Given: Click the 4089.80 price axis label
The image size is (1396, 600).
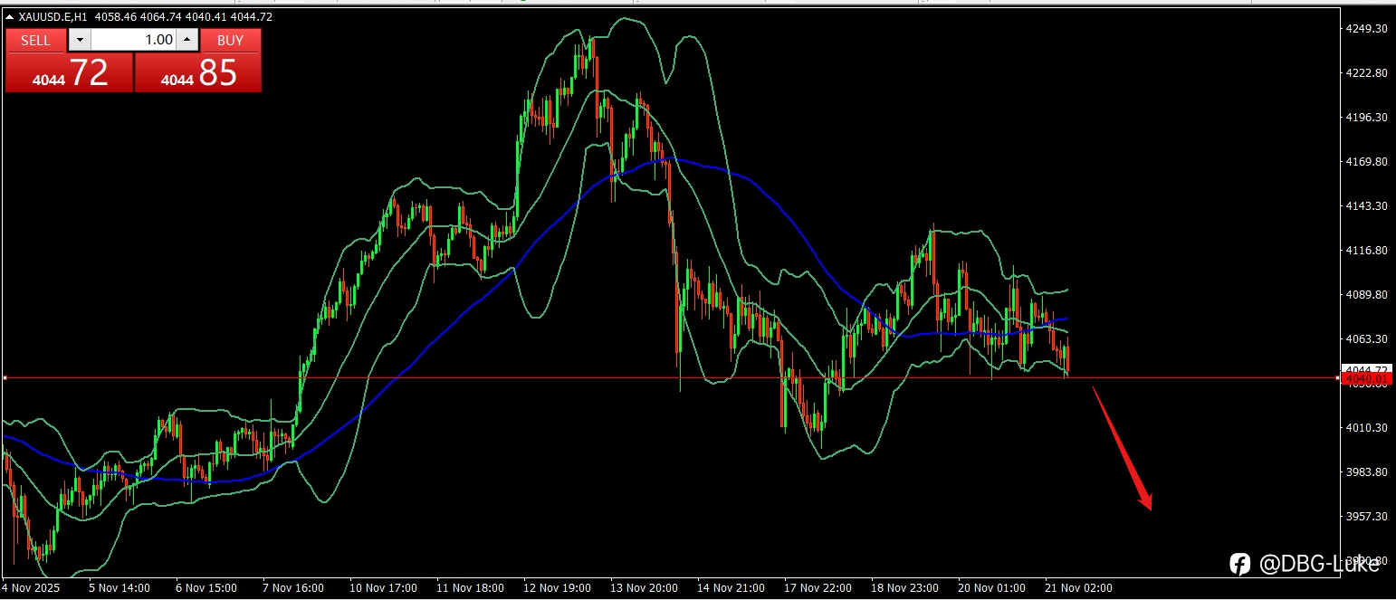Looking at the screenshot, I should pos(1367,295).
